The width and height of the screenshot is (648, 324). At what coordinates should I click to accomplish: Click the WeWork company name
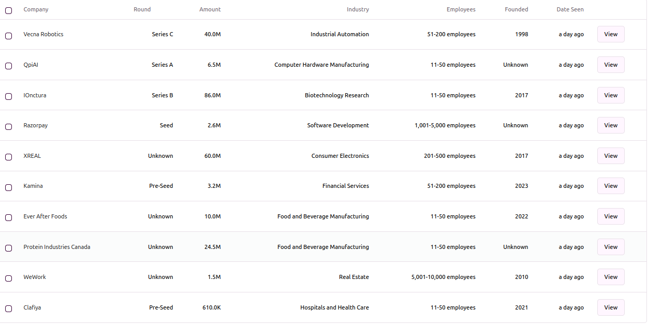35,277
